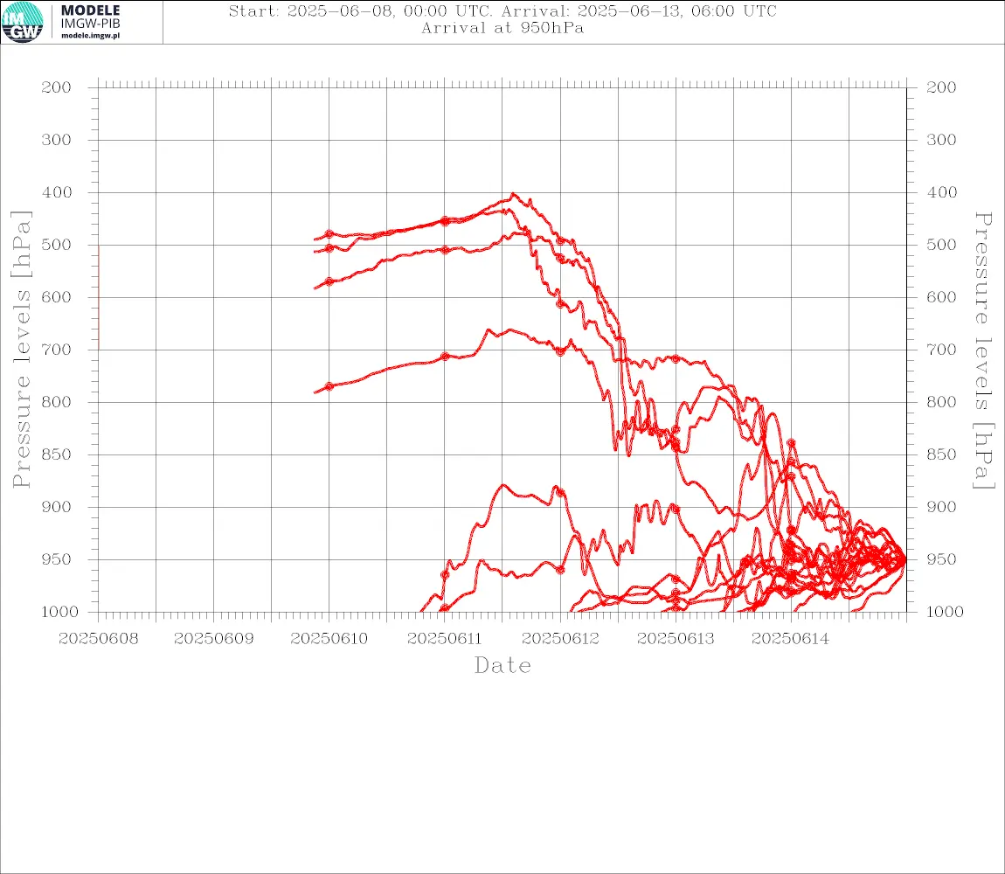Click the 20250611 date label
Viewport: 1005px width, 874px height.
click(x=445, y=639)
